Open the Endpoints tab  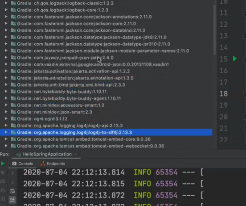coord(53,164)
